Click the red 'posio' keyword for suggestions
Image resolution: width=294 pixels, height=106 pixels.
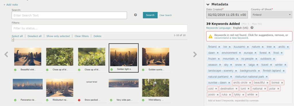[212, 95]
